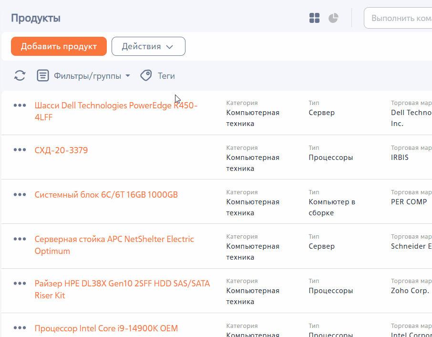
Task: Click Компьютерная техника category in the Dell PowerEdge row
Action: pos(253,118)
